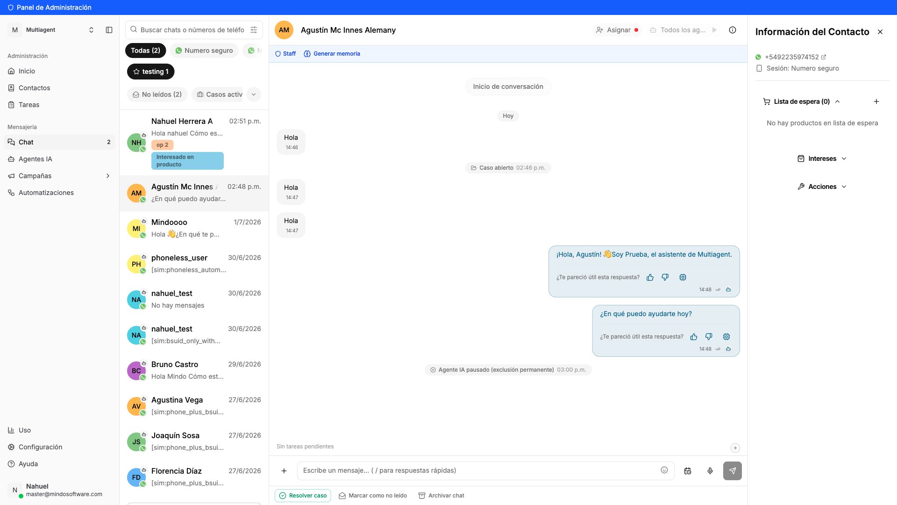Open Florencia Díaz conversation
897x505 pixels.
pos(194,477)
